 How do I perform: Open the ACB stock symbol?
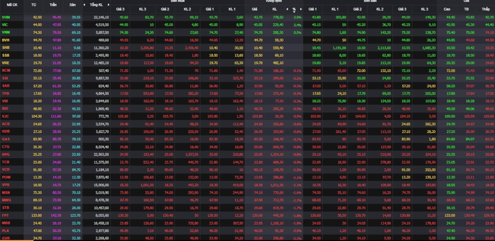tap(6, 124)
